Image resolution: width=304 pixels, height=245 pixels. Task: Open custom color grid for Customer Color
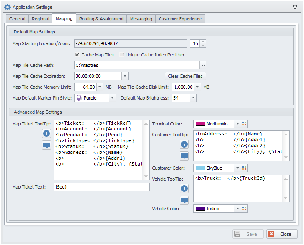[244, 168]
